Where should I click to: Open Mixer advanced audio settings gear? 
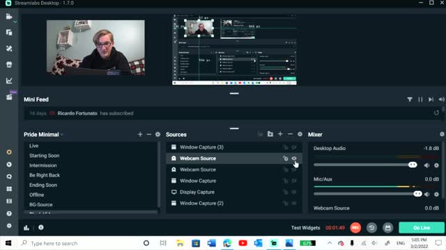(442, 134)
